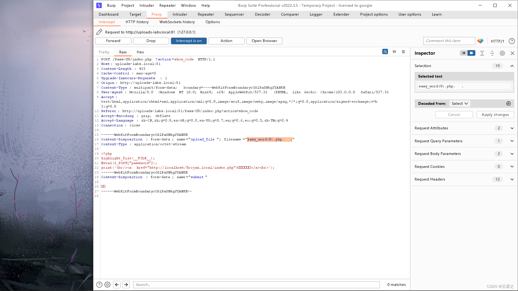Expand Request Headers section
The width and height of the screenshot is (518, 291).
(x=512, y=179)
